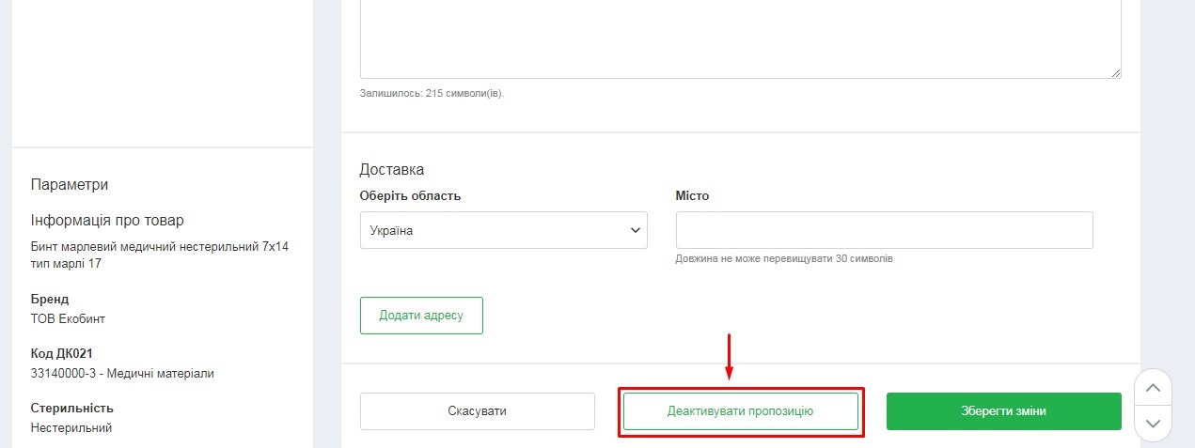Click Деактивувати пропозицію button
Image resolution: width=1195 pixels, height=448 pixels.
(740, 411)
